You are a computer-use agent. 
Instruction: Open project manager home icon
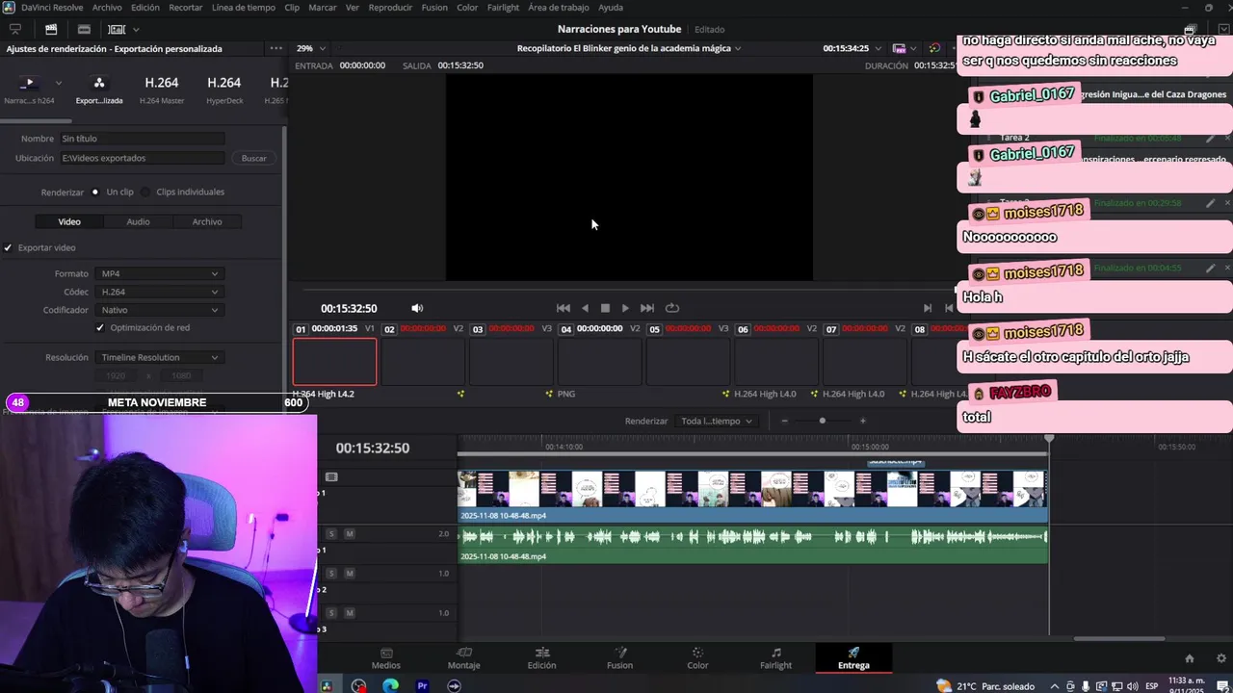(1190, 658)
